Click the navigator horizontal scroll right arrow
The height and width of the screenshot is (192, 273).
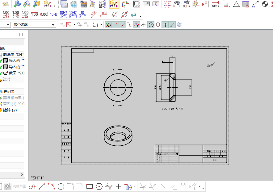click(x=22, y=174)
